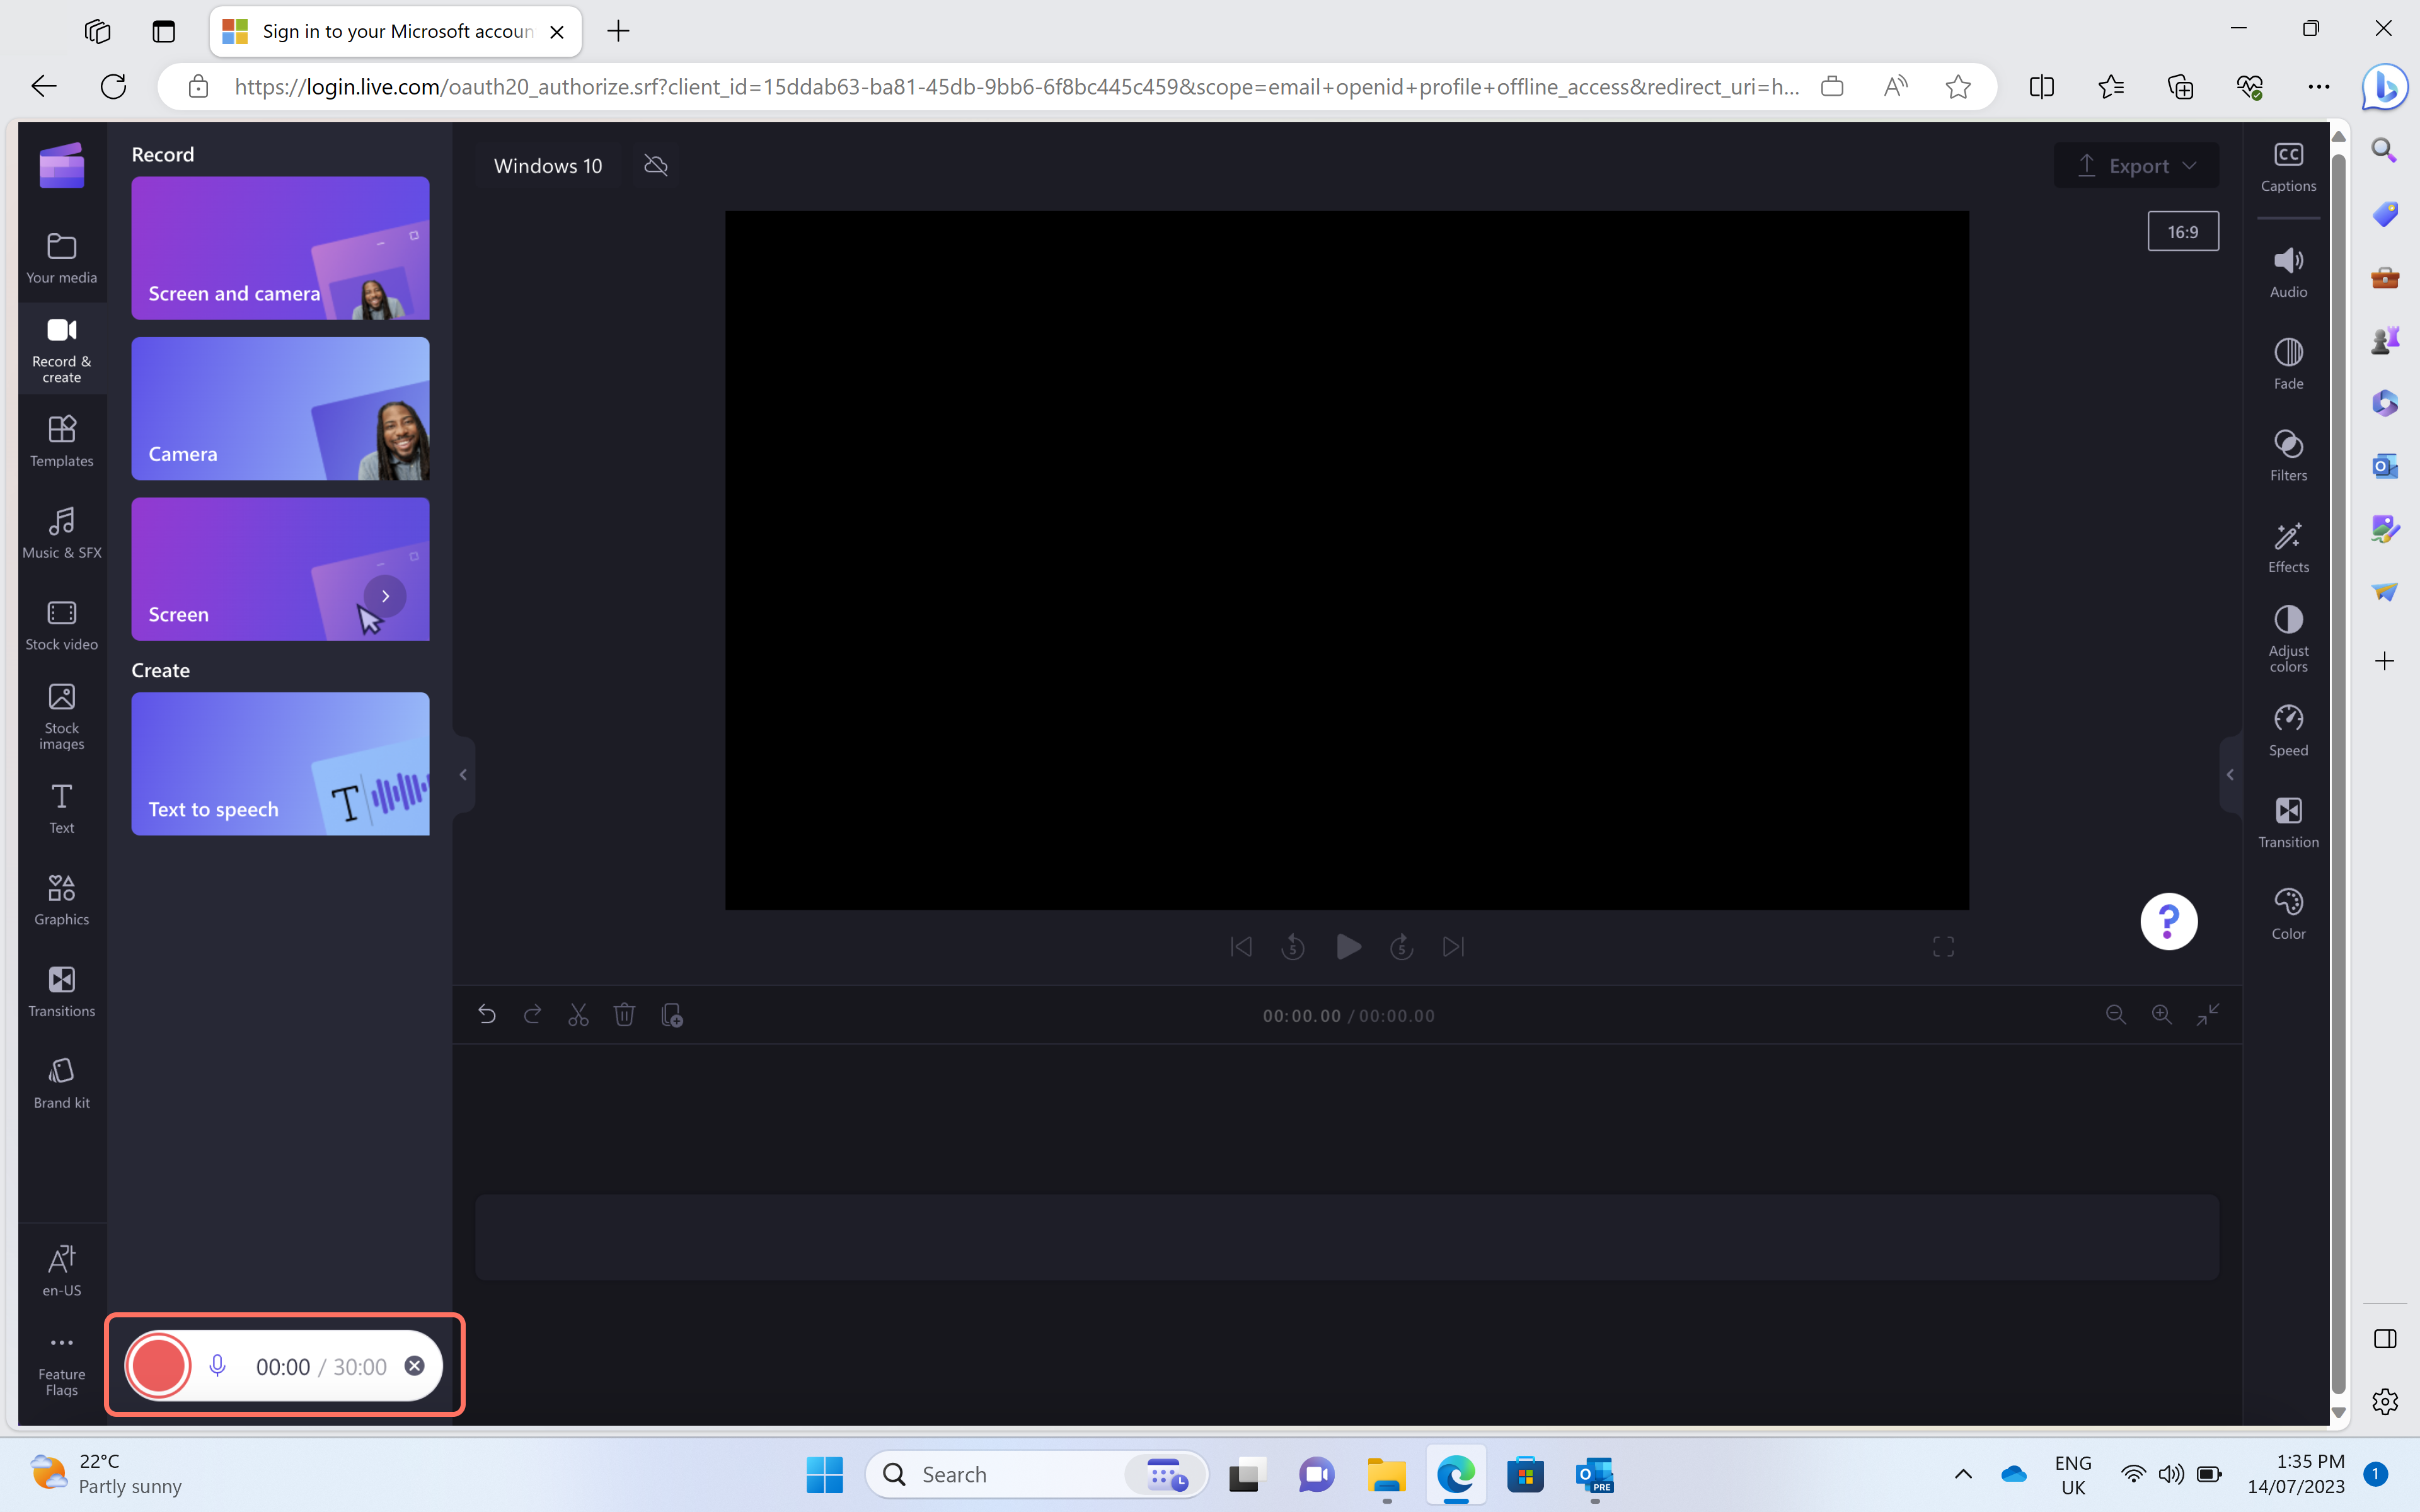
Task: Select the split scissors tool
Action: point(578,1015)
